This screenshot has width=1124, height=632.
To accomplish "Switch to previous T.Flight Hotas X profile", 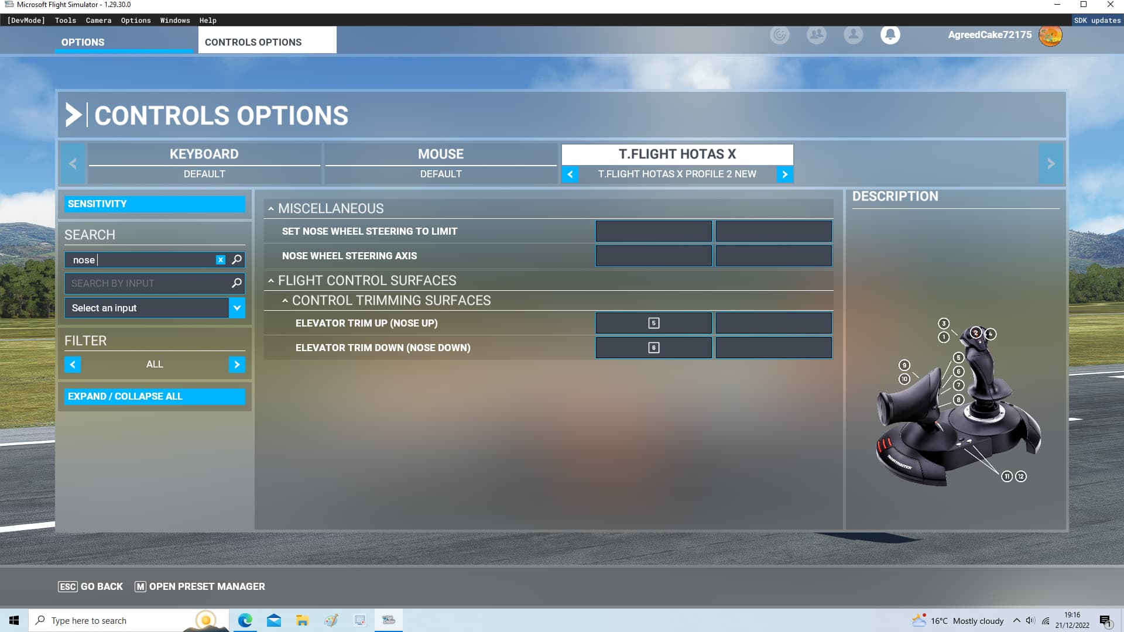I will tap(570, 174).
